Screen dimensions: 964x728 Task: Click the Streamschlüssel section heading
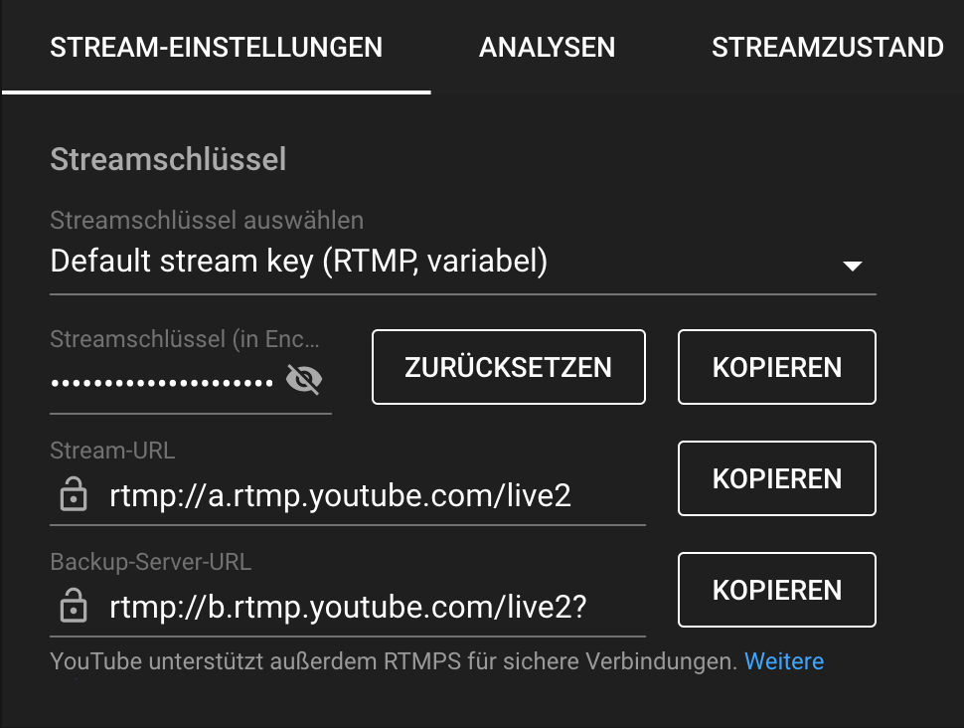(167, 158)
